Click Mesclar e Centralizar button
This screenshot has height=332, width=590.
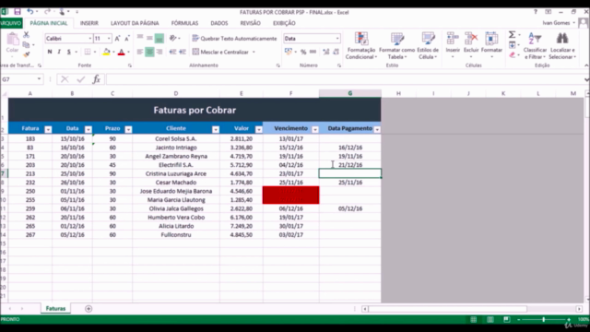[220, 52]
